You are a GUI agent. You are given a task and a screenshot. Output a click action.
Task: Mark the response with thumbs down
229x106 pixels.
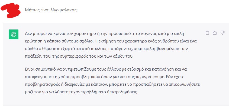222,33
